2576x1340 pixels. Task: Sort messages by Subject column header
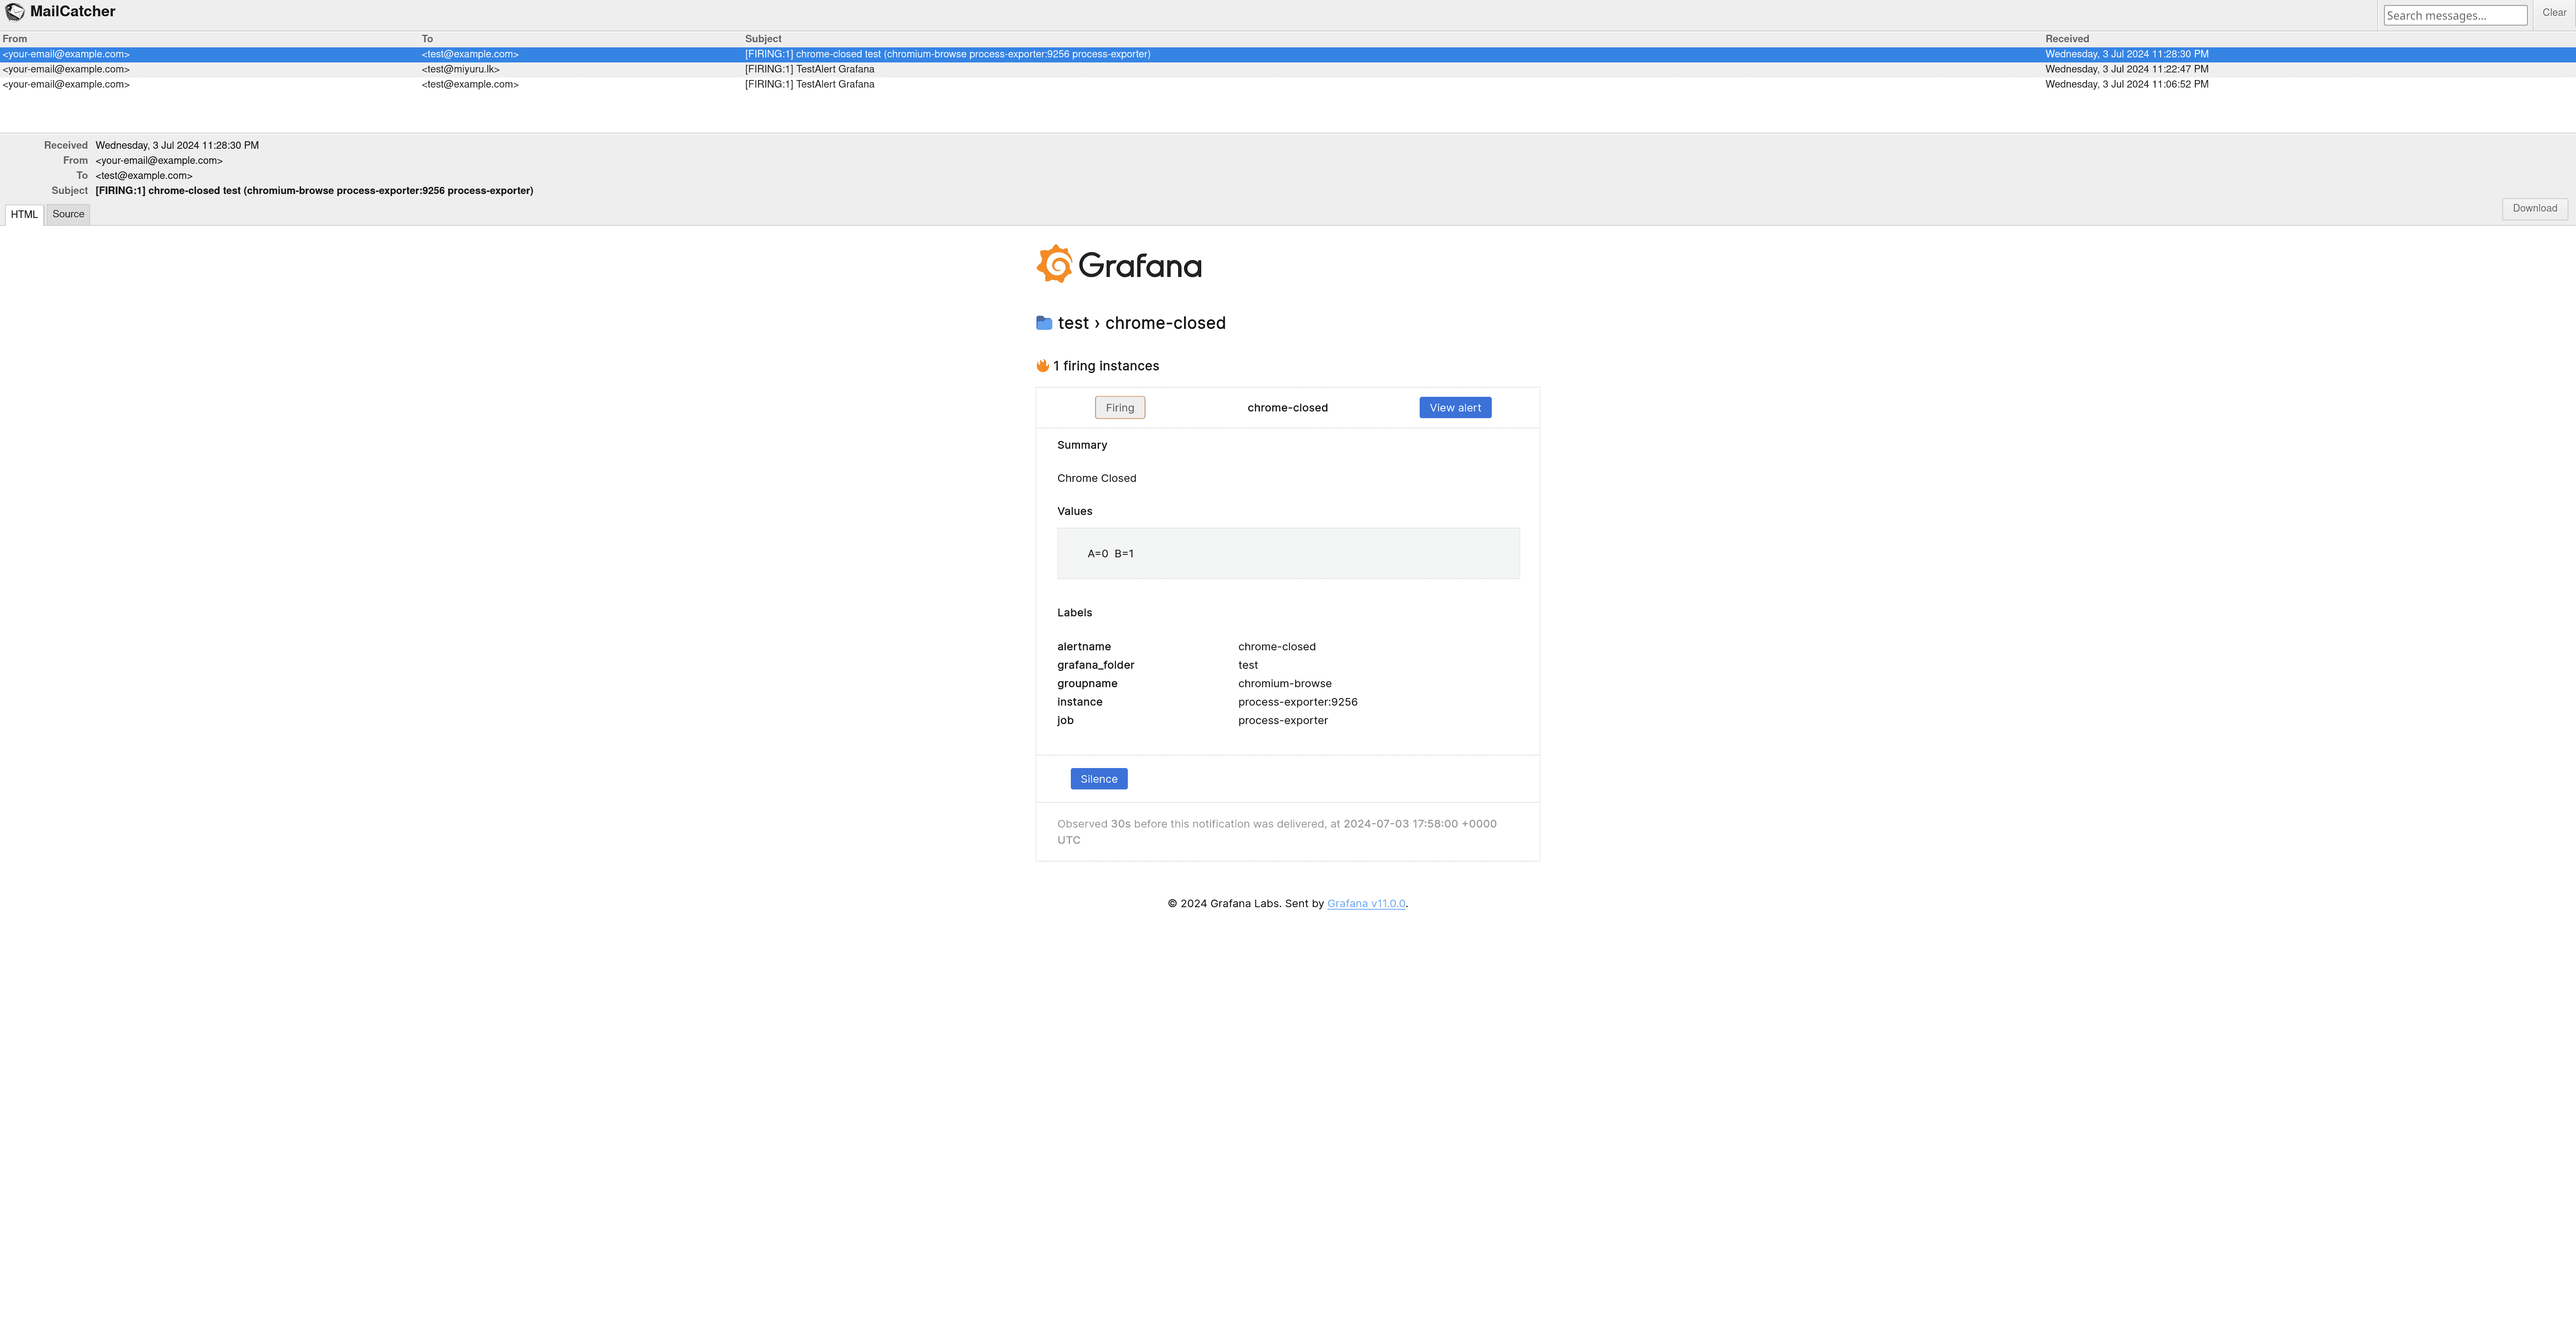[763, 39]
